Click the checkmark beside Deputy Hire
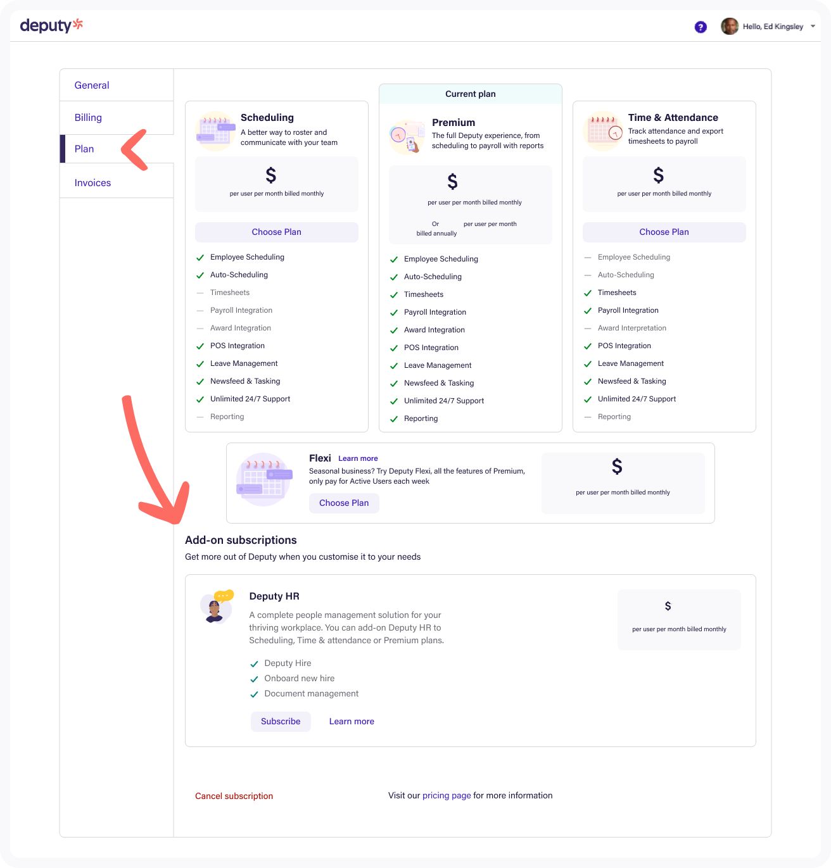The width and height of the screenshot is (831, 868). click(x=255, y=664)
